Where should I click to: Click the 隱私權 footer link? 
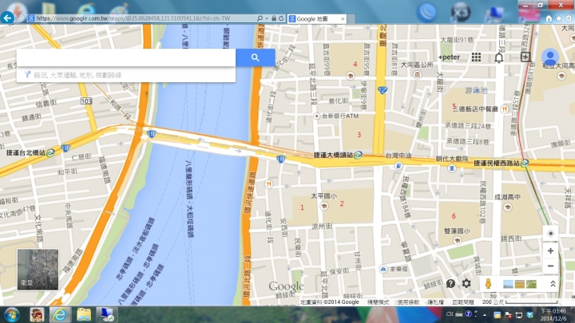click(x=436, y=302)
